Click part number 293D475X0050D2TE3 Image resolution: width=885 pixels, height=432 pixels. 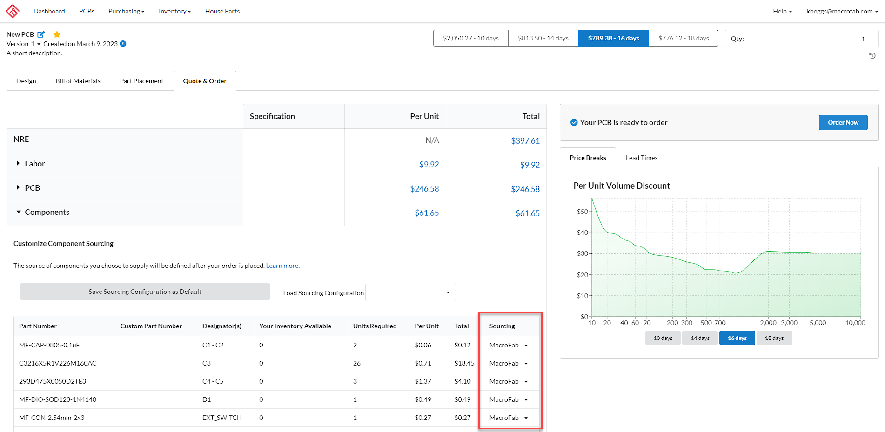coord(53,381)
